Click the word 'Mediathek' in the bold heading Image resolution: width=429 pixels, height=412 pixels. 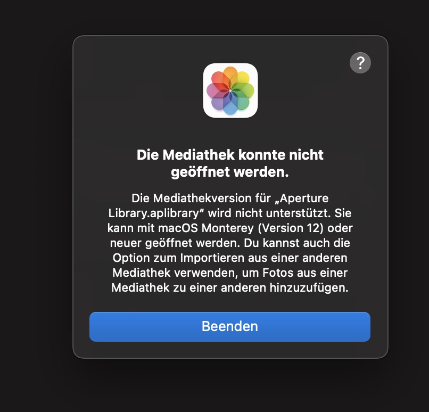(x=199, y=155)
